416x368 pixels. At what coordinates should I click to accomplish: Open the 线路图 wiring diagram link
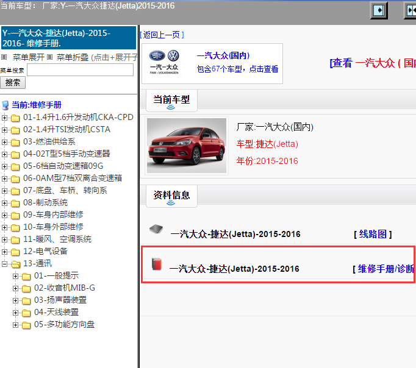pyautogui.click(x=373, y=234)
